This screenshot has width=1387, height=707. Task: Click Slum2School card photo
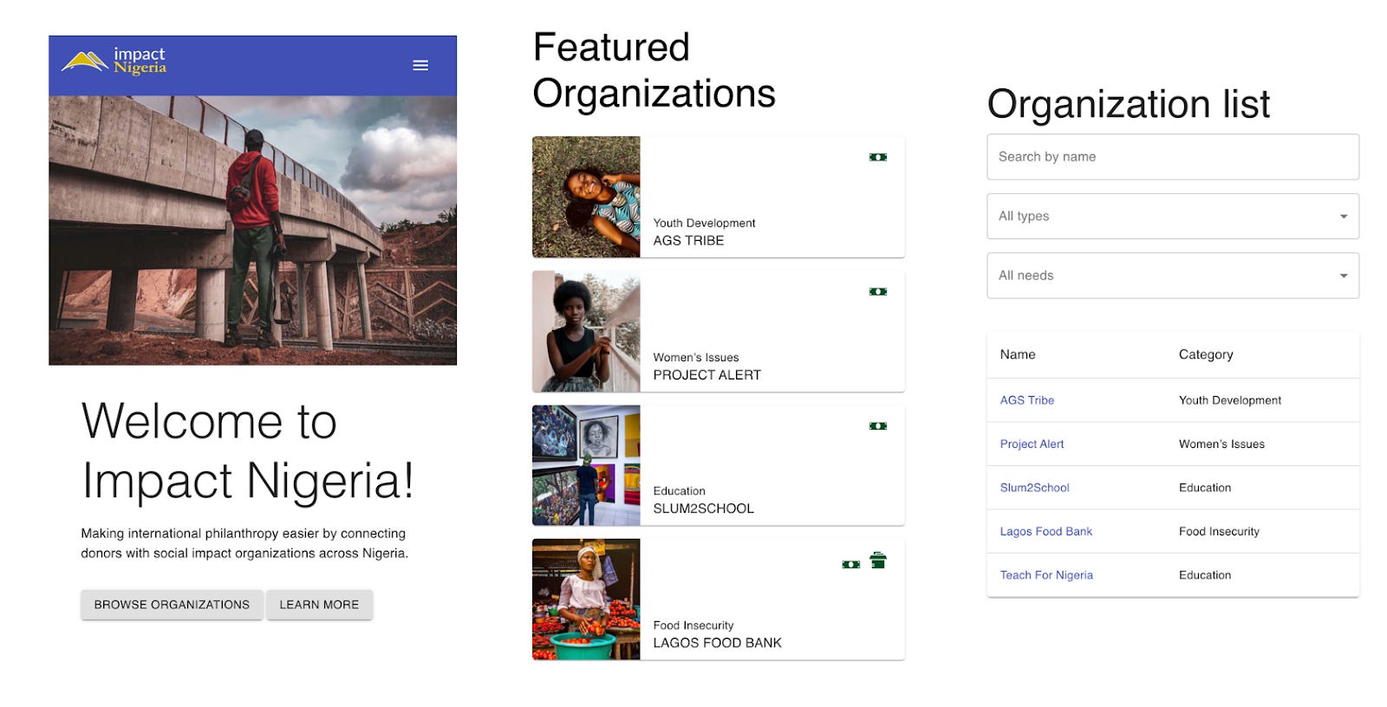point(586,465)
